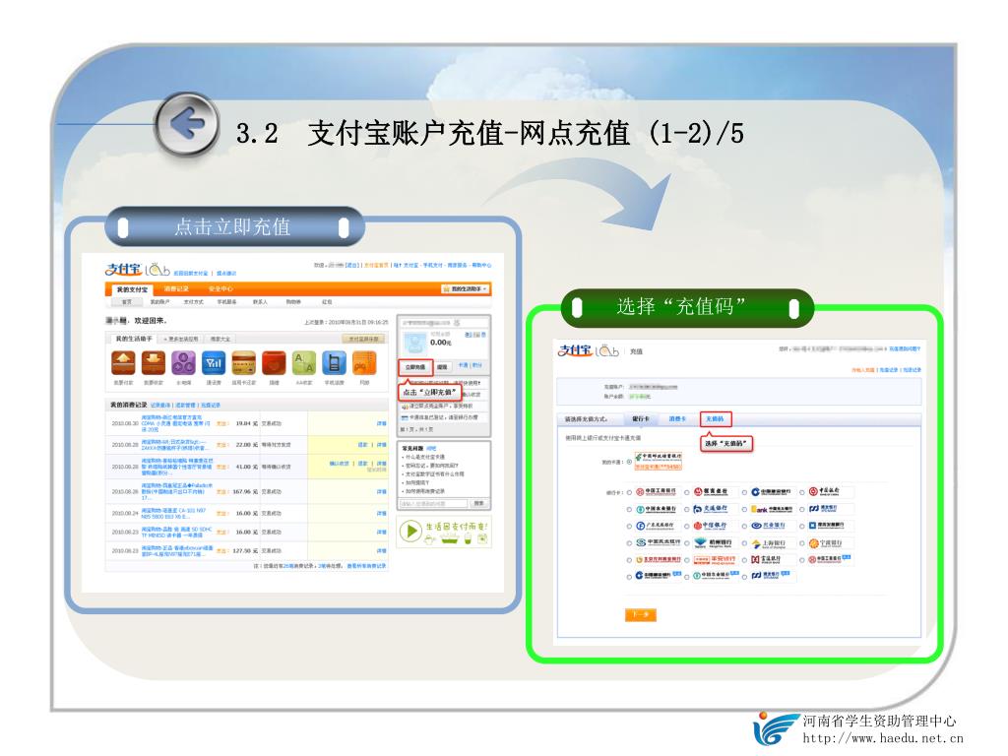Open the up-arrow payment icon in life assistant

click(123, 363)
